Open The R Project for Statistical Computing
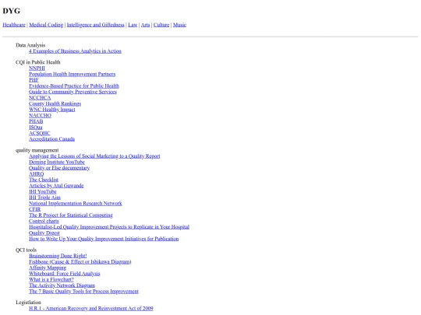The image size is (421, 315). tap(71, 215)
